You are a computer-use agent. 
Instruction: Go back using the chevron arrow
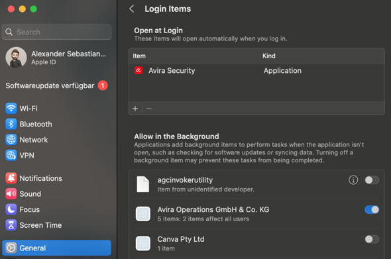[132, 9]
